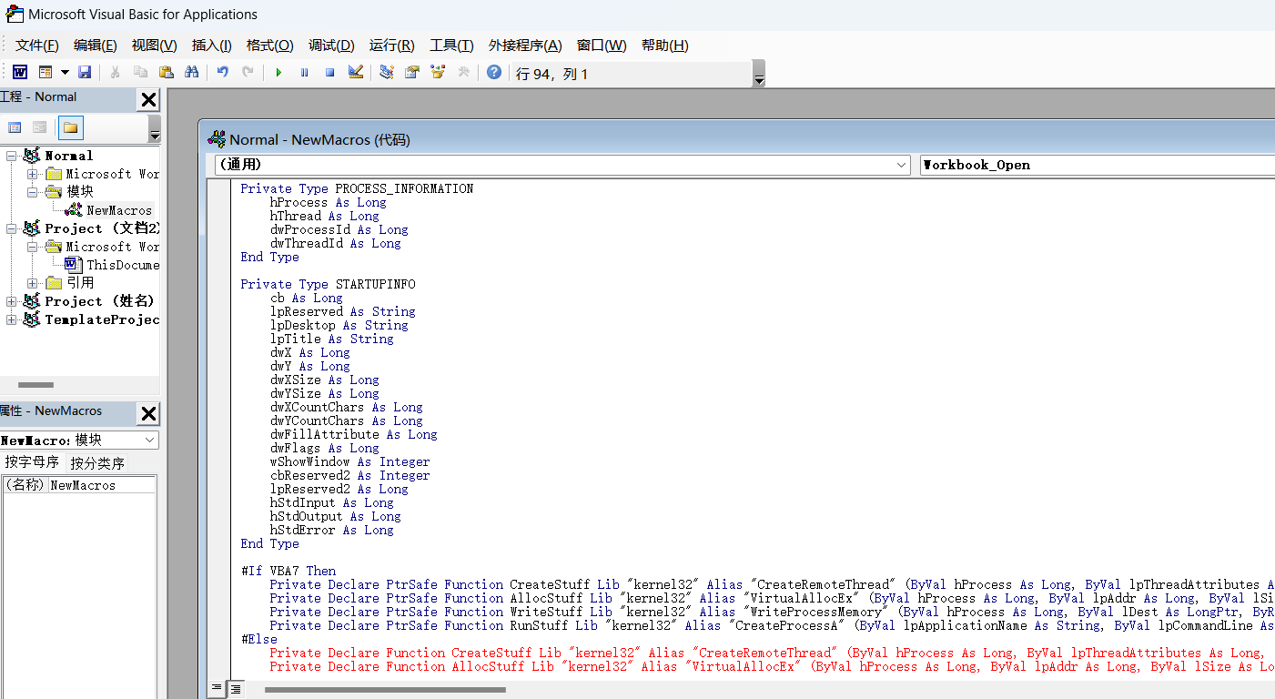Click code window horizontal scrollbar thumb
The height and width of the screenshot is (699, 1275).
coord(385,690)
